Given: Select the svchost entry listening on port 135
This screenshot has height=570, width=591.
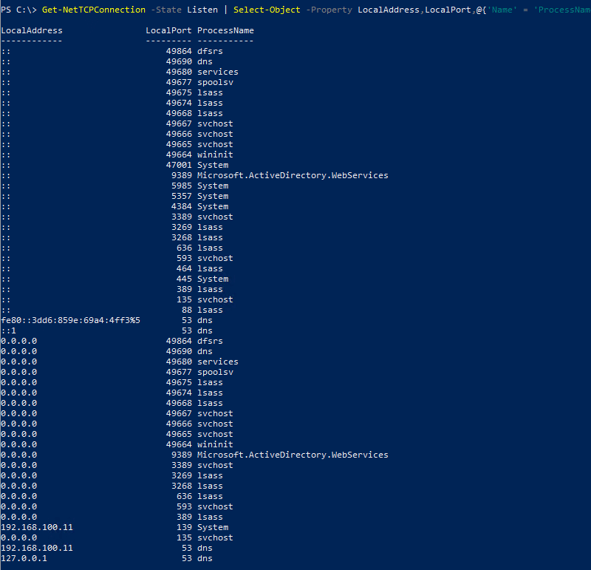Looking at the screenshot, I should point(214,299).
